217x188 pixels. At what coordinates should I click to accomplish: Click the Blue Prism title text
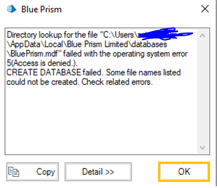point(41,9)
